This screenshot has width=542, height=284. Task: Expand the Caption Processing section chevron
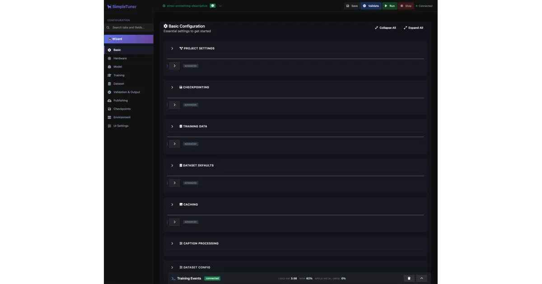tap(172, 243)
